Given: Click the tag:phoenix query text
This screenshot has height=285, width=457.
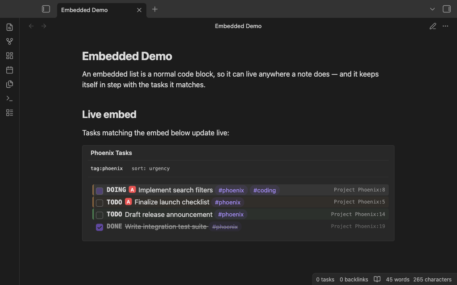Looking at the screenshot, I should [107, 168].
